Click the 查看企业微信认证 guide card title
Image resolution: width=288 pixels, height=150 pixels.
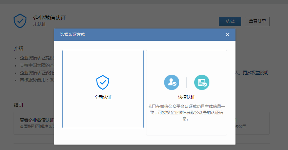[37, 120]
